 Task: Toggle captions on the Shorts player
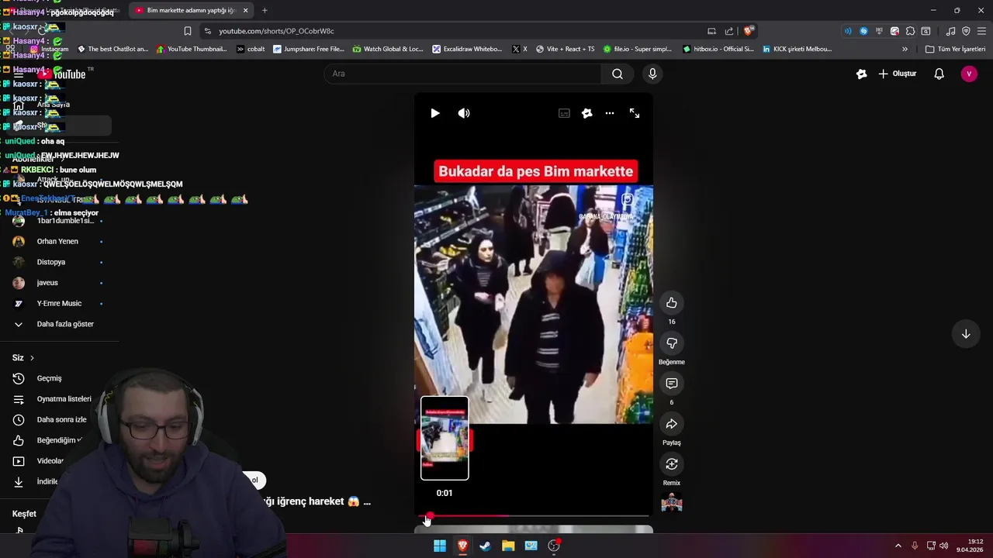click(564, 113)
